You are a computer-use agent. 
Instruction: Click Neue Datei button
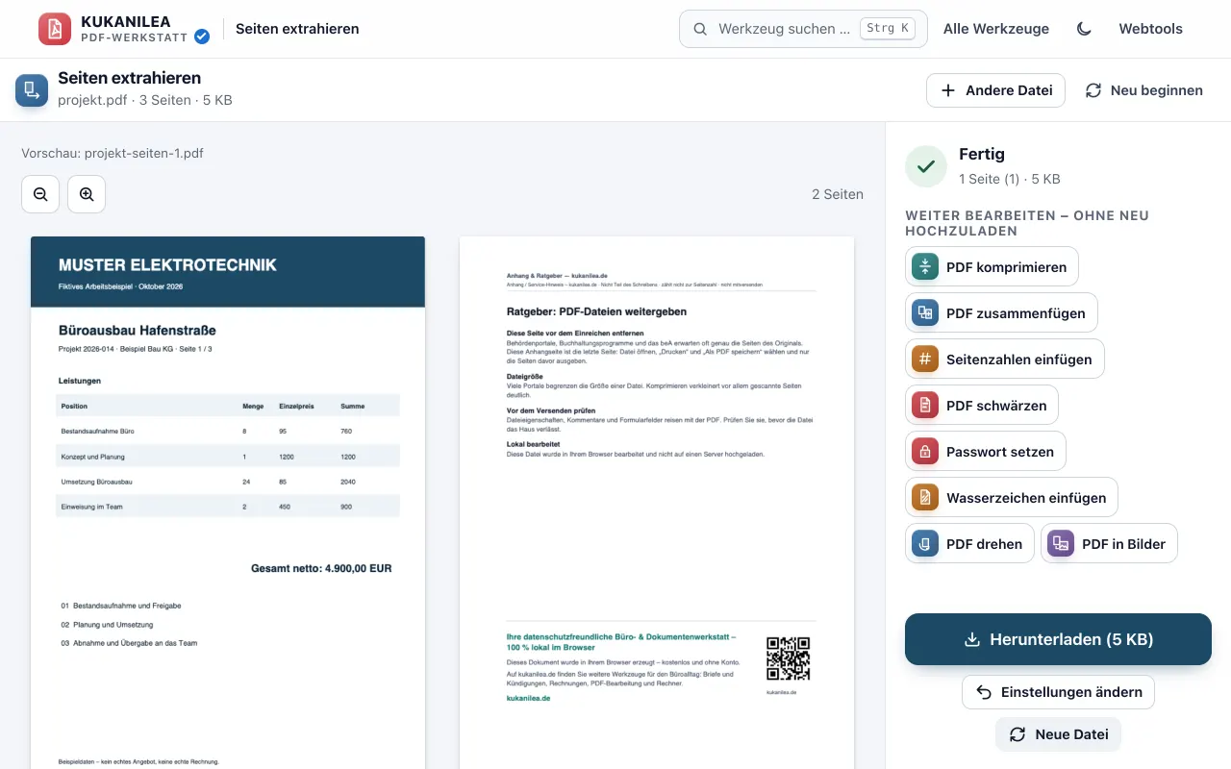coord(1058,734)
